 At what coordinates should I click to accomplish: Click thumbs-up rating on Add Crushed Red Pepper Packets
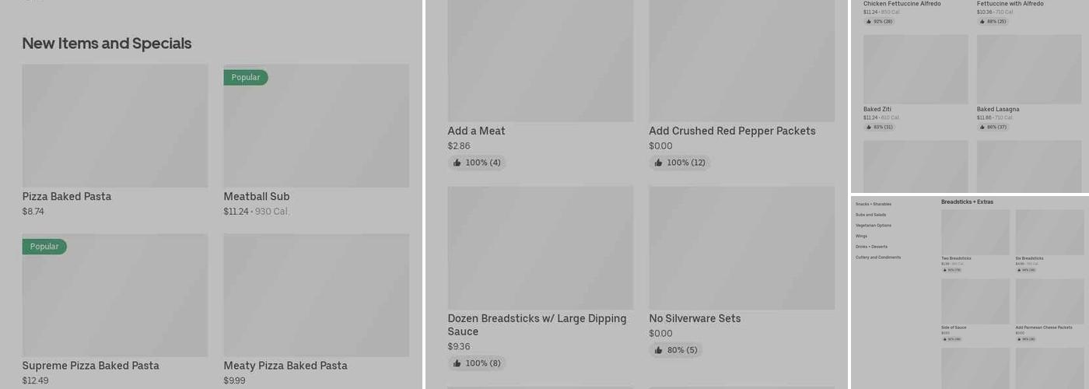680,163
